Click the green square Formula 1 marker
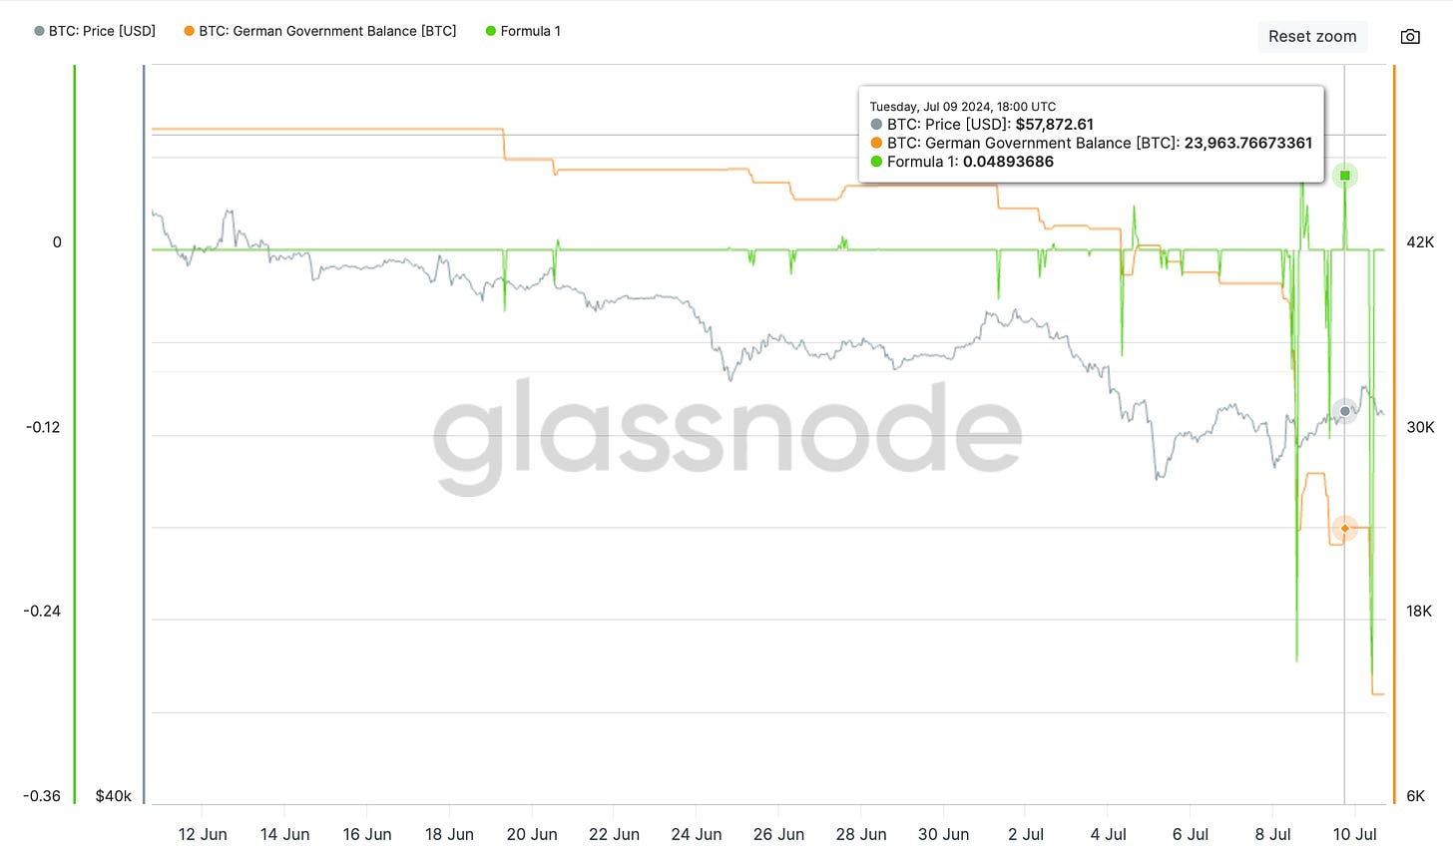Image resolution: width=1453 pixels, height=865 pixels. pyautogui.click(x=1345, y=176)
